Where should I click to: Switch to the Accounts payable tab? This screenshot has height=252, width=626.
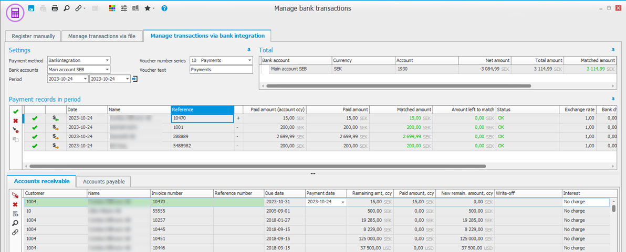[x=104, y=182]
